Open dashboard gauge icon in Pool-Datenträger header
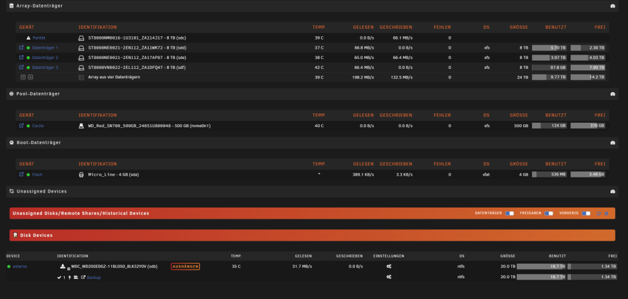Viewport: 628px width, 299px height. click(612, 94)
